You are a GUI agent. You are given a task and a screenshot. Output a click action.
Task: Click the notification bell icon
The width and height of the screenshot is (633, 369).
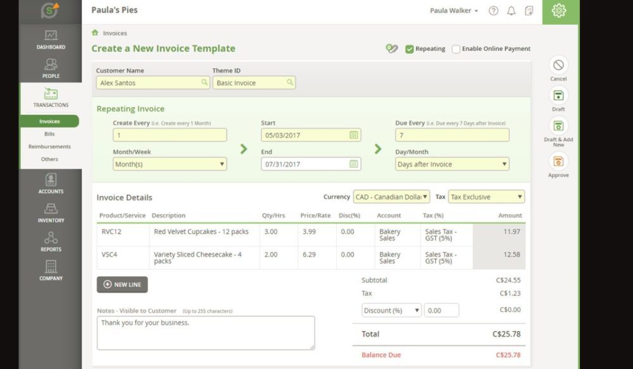point(511,11)
